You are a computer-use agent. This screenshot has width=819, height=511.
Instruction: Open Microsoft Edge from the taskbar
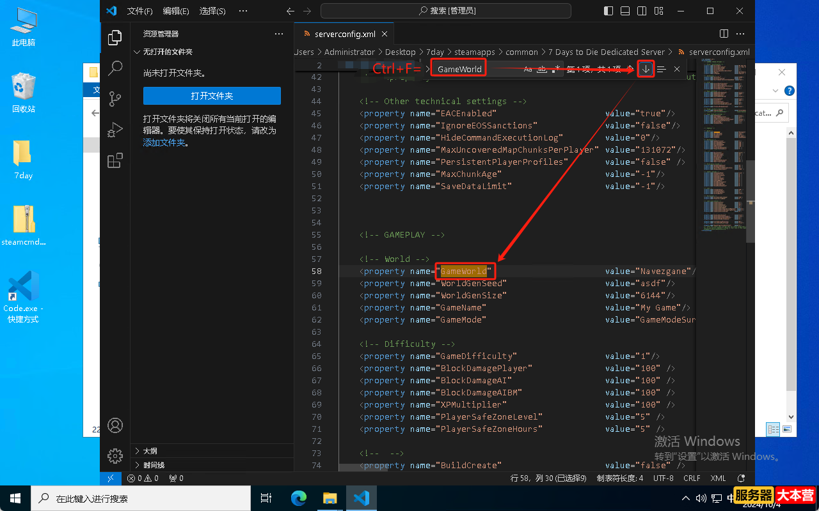pyautogui.click(x=298, y=498)
